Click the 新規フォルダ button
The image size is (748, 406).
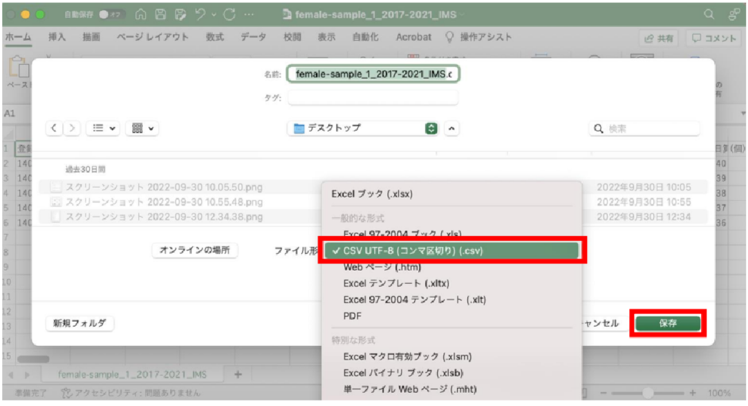[x=80, y=323]
